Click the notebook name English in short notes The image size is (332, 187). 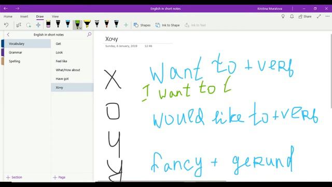48,35
